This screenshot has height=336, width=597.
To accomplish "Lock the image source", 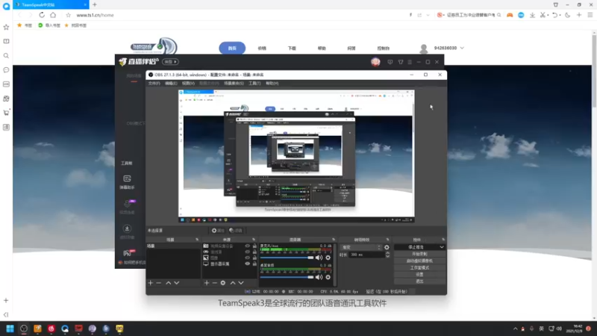I will 254,258.
